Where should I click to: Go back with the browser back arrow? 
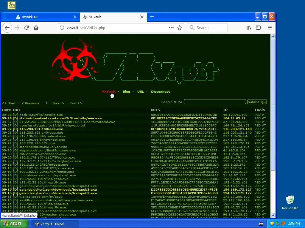point(7,28)
